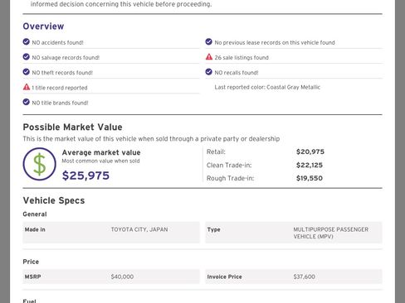Click the warning triangle beside 1 title record reported

(x=27, y=87)
